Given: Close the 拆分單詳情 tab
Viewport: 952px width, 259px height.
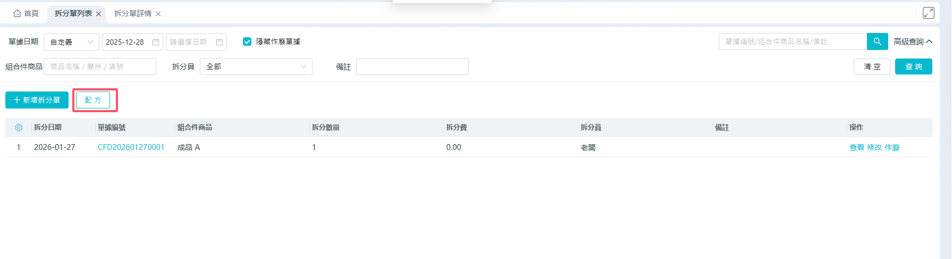Looking at the screenshot, I should [x=158, y=14].
